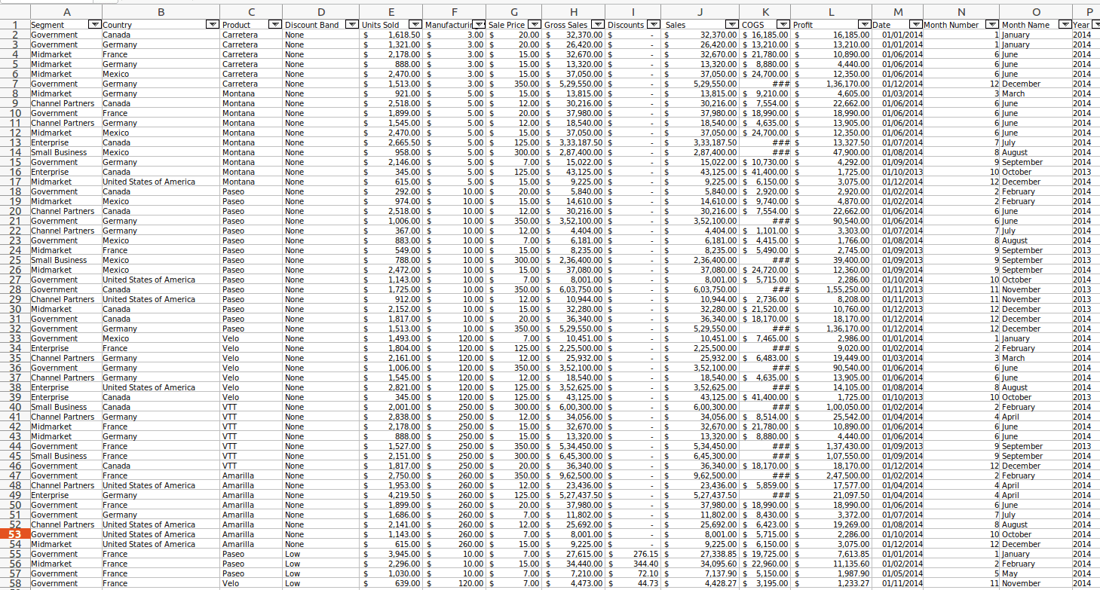The height and width of the screenshot is (590, 1100).
Task: Select discounts cell '276.15'
Action: pyautogui.click(x=634, y=554)
